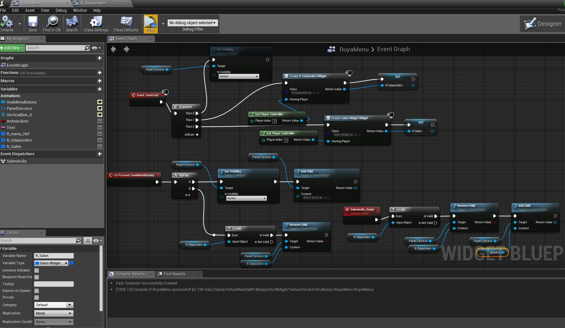Image resolution: width=565 pixels, height=328 pixels.
Task: Click the Details property matrix grid icon
Action: coord(88,241)
